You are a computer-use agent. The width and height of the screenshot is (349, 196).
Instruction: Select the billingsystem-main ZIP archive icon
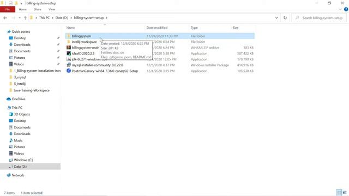tap(69, 47)
